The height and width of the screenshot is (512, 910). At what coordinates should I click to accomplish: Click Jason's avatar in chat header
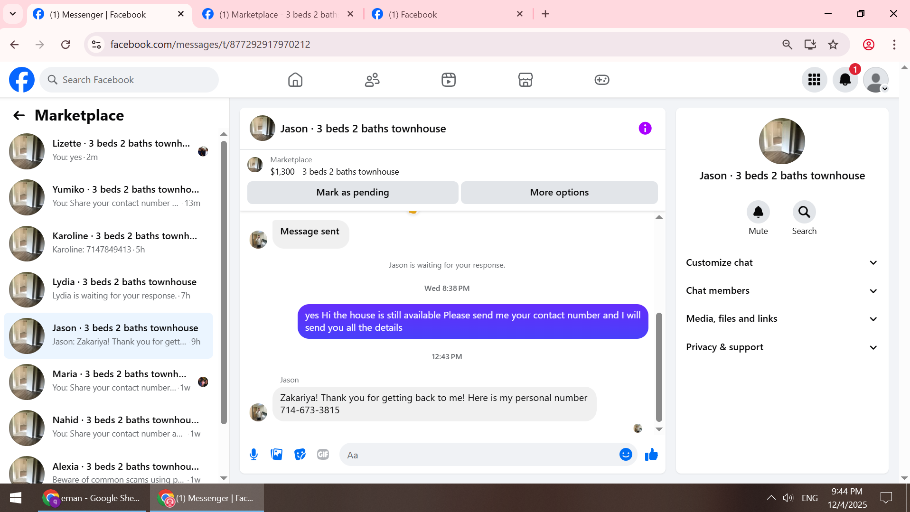262,128
